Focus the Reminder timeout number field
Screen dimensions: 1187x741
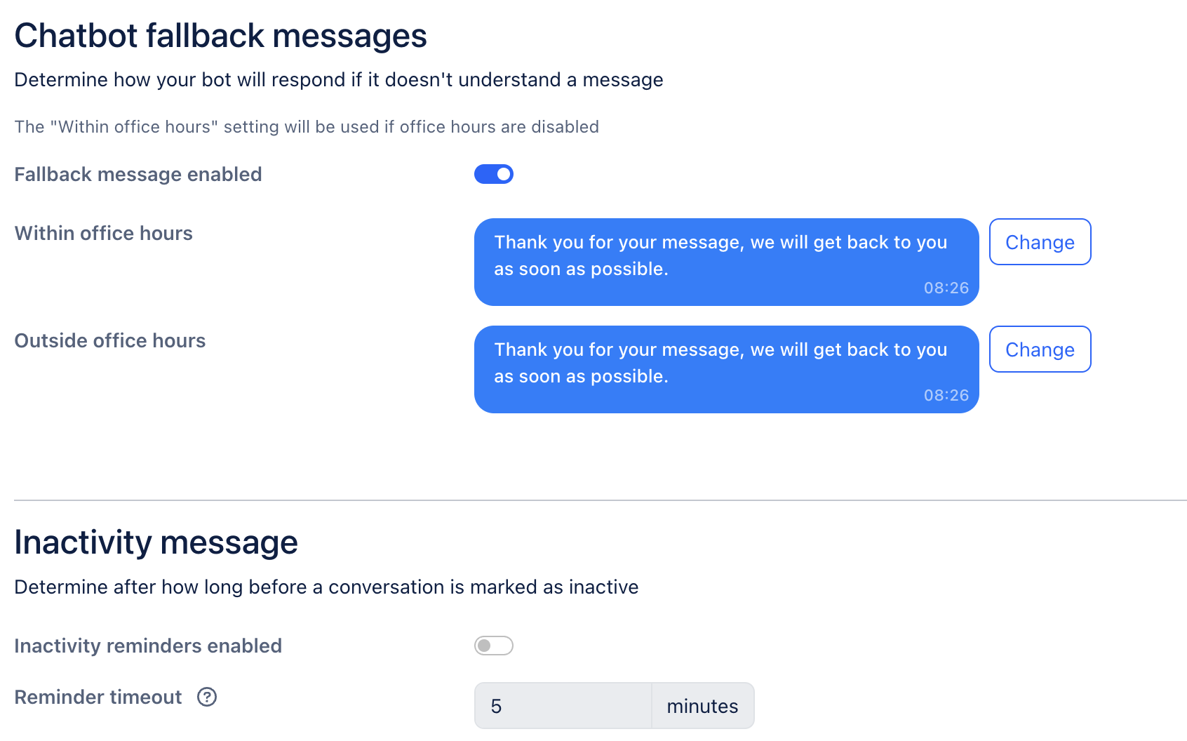click(563, 706)
